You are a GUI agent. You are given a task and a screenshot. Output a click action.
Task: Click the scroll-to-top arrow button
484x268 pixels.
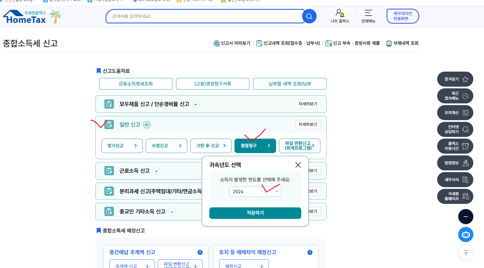tap(465, 253)
